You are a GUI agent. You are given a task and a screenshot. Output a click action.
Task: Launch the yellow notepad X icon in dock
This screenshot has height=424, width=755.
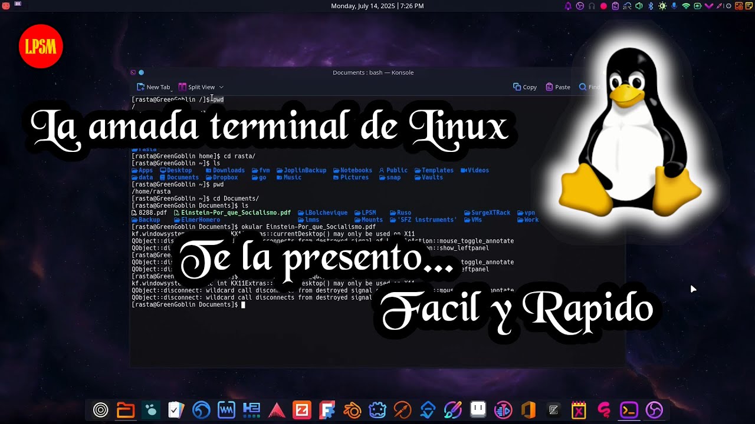(x=579, y=410)
